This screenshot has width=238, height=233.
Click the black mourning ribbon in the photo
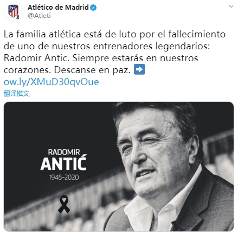pos(64,204)
